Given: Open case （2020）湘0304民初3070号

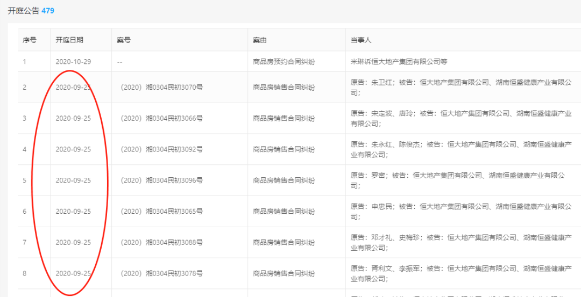Looking at the screenshot, I should click(x=160, y=88).
